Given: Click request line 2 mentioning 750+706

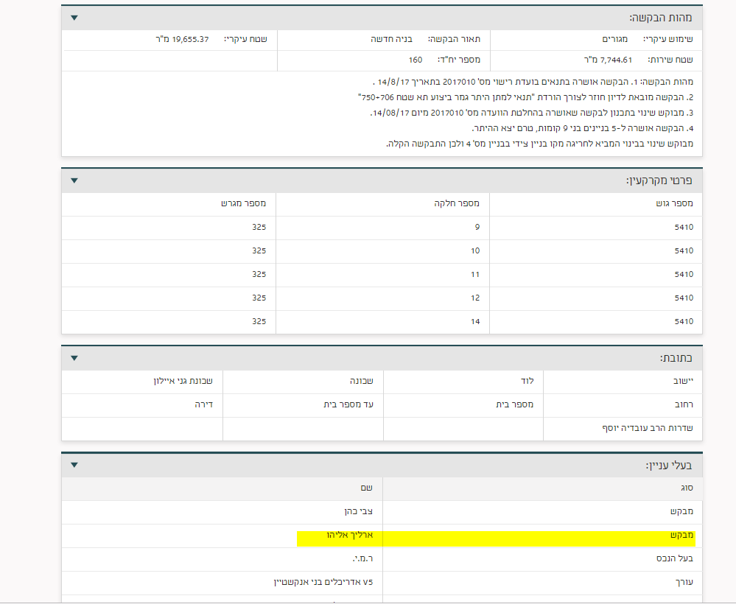Looking at the screenshot, I should click(526, 98).
